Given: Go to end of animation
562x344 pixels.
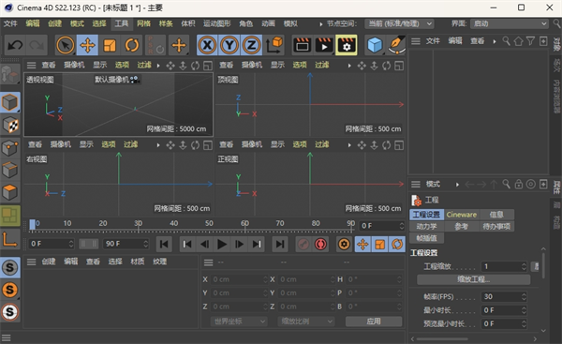Looking at the screenshot, I should (x=280, y=245).
